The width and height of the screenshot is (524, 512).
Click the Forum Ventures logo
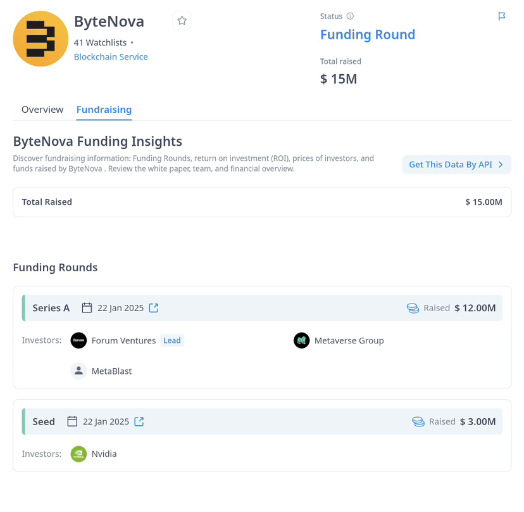click(x=78, y=340)
